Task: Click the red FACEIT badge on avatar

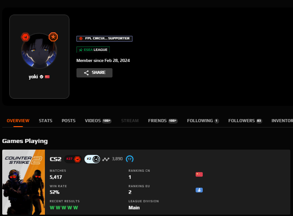Action: [x=25, y=37]
